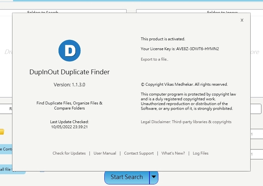
Task: Click the blue DupInOut D logo
Action: 69,50
